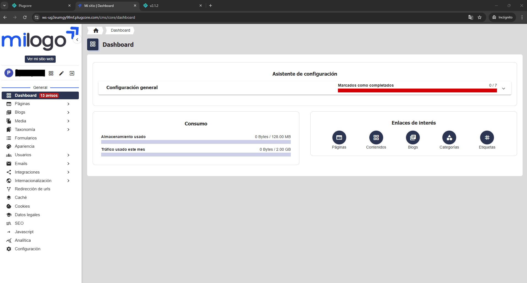The width and height of the screenshot is (527, 283).
Task: Click the 13 avisos badge
Action: [x=49, y=95]
